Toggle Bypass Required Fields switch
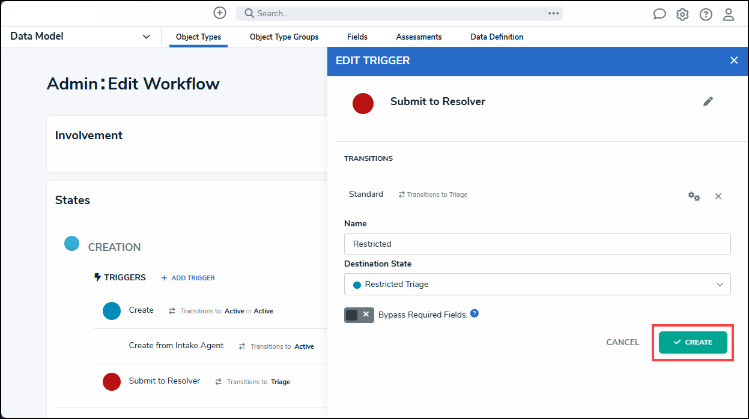Image resolution: width=749 pixels, height=419 pixels. point(359,315)
